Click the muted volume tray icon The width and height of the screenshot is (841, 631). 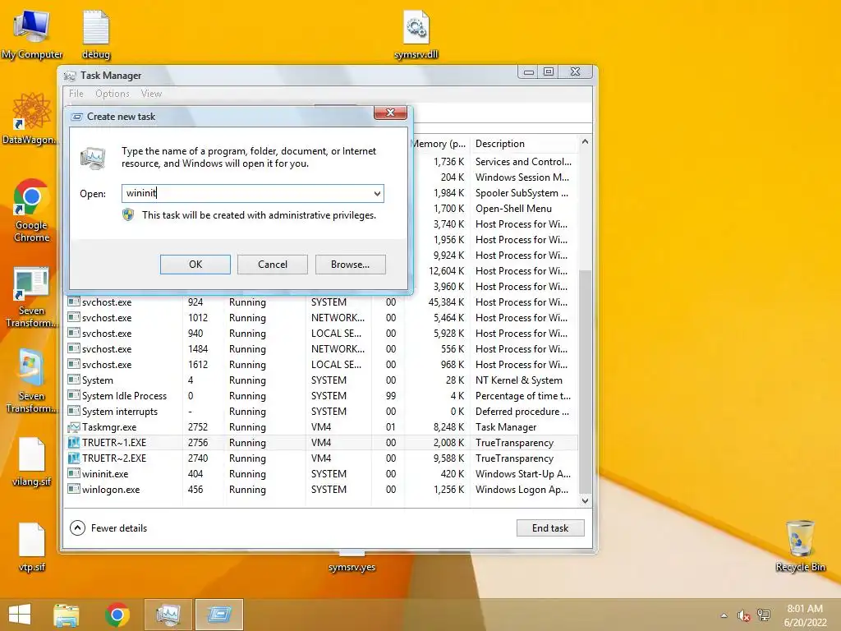click(743, 615)
